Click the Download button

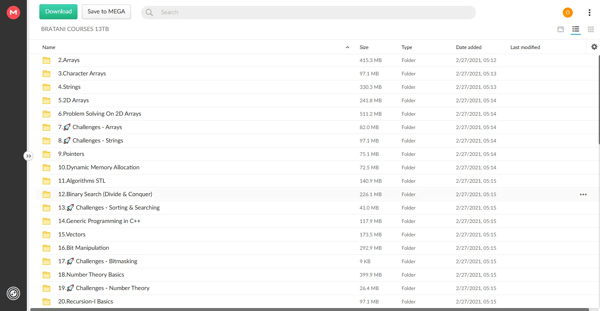coord(58,12)
